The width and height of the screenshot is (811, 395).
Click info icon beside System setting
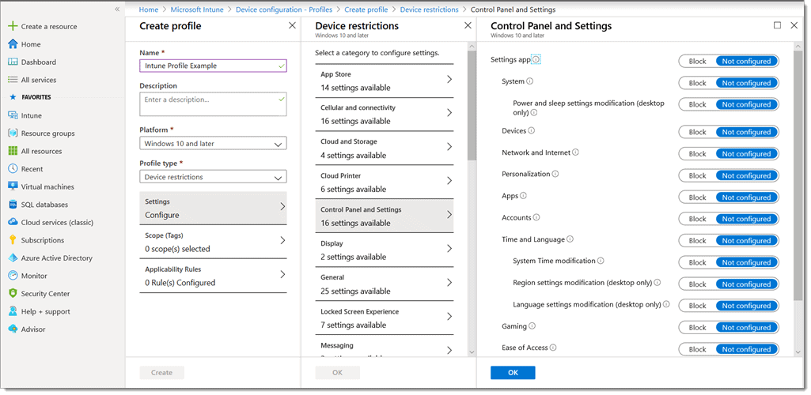(x=529, y=81)
